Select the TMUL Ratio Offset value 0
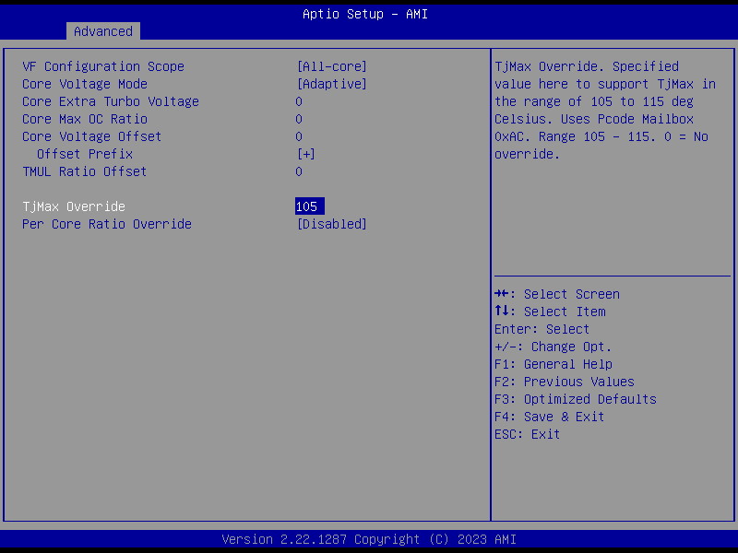Image resolution: width=738 pixels, height=553 pixels. point(299,171)
